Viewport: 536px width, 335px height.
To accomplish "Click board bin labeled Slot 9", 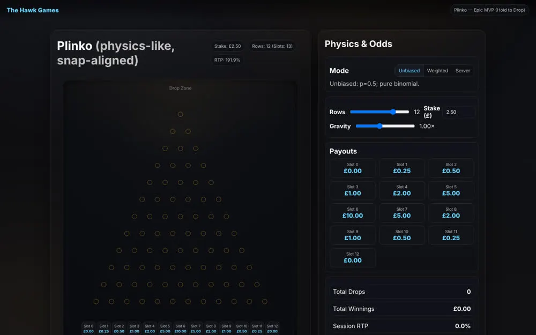I will pyautogui.click(x=226, y=329).
